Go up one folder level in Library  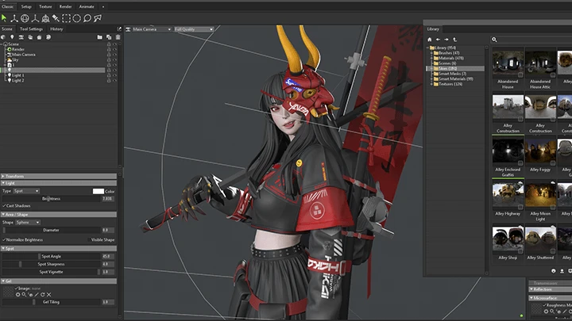coord(454,40)
